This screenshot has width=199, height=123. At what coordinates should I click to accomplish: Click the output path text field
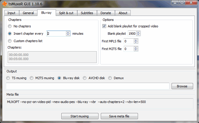[88, 86]
